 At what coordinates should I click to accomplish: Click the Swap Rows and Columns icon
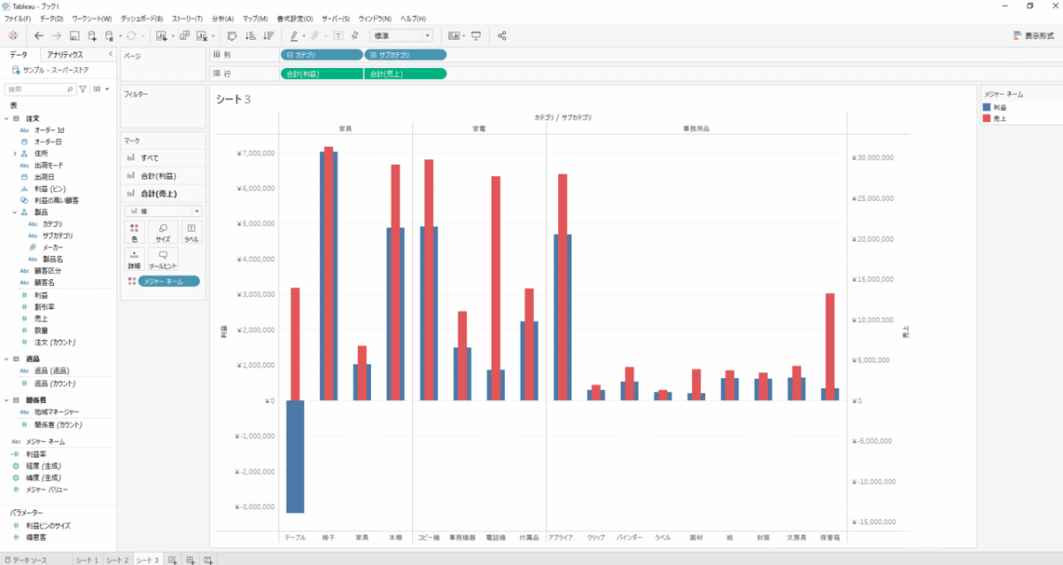pos(232,35)
